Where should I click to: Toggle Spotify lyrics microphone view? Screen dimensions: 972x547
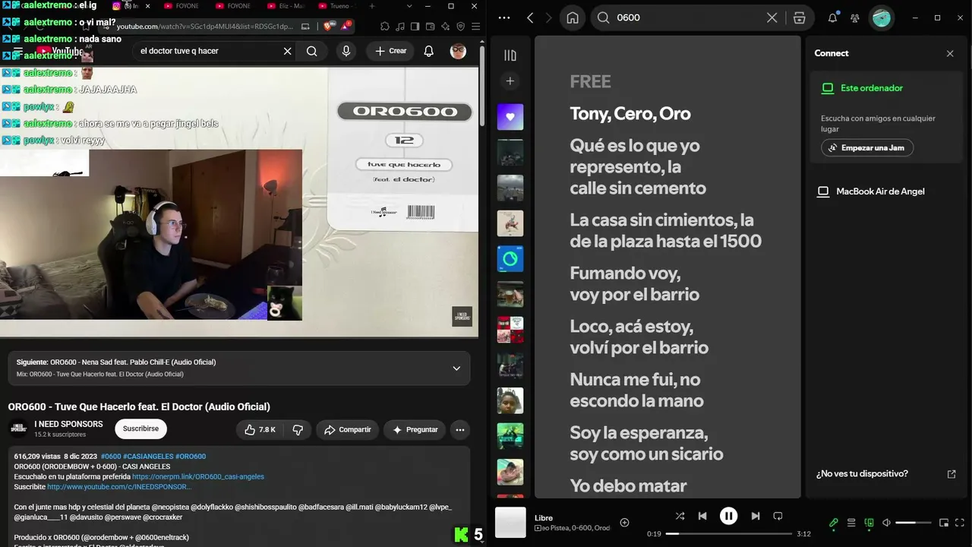tap(833, 523)
